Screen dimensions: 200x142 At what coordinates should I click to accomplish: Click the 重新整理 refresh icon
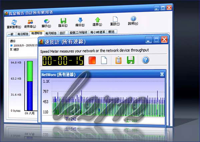(13, 21)
